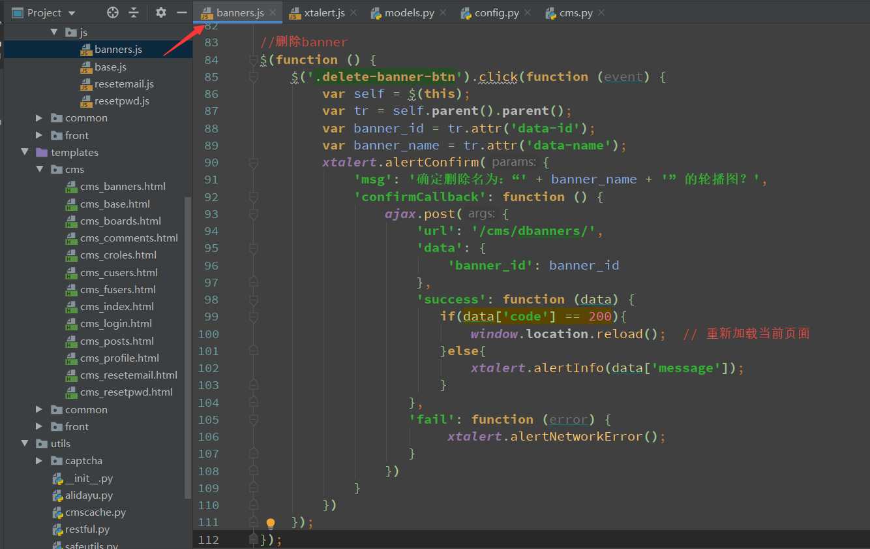This screenshot has height=549, width=870.
Task: Expand the common folder below cms_resetpwd.html
Action: [x=39, y=409]
